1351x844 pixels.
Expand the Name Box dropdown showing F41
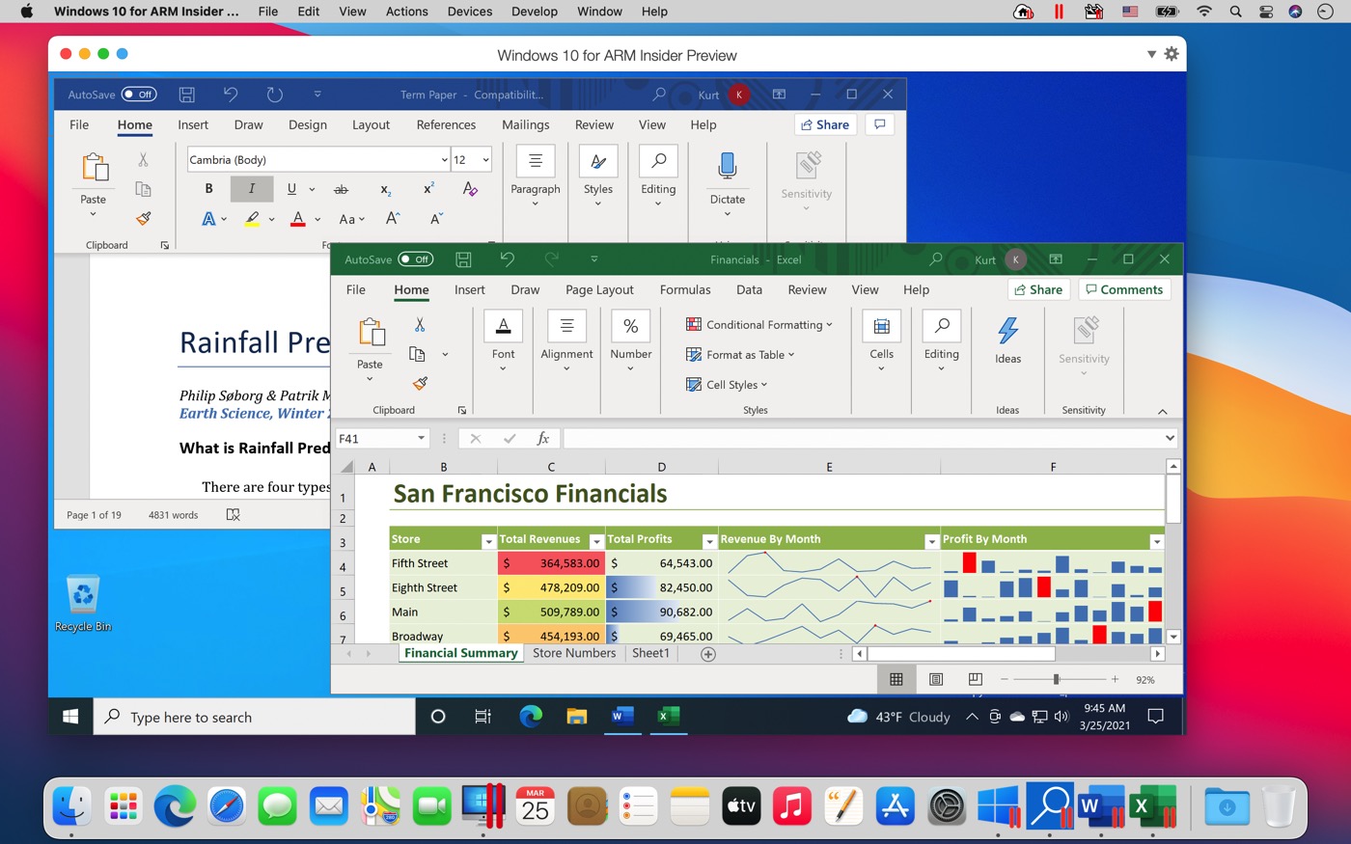(422, 438)
